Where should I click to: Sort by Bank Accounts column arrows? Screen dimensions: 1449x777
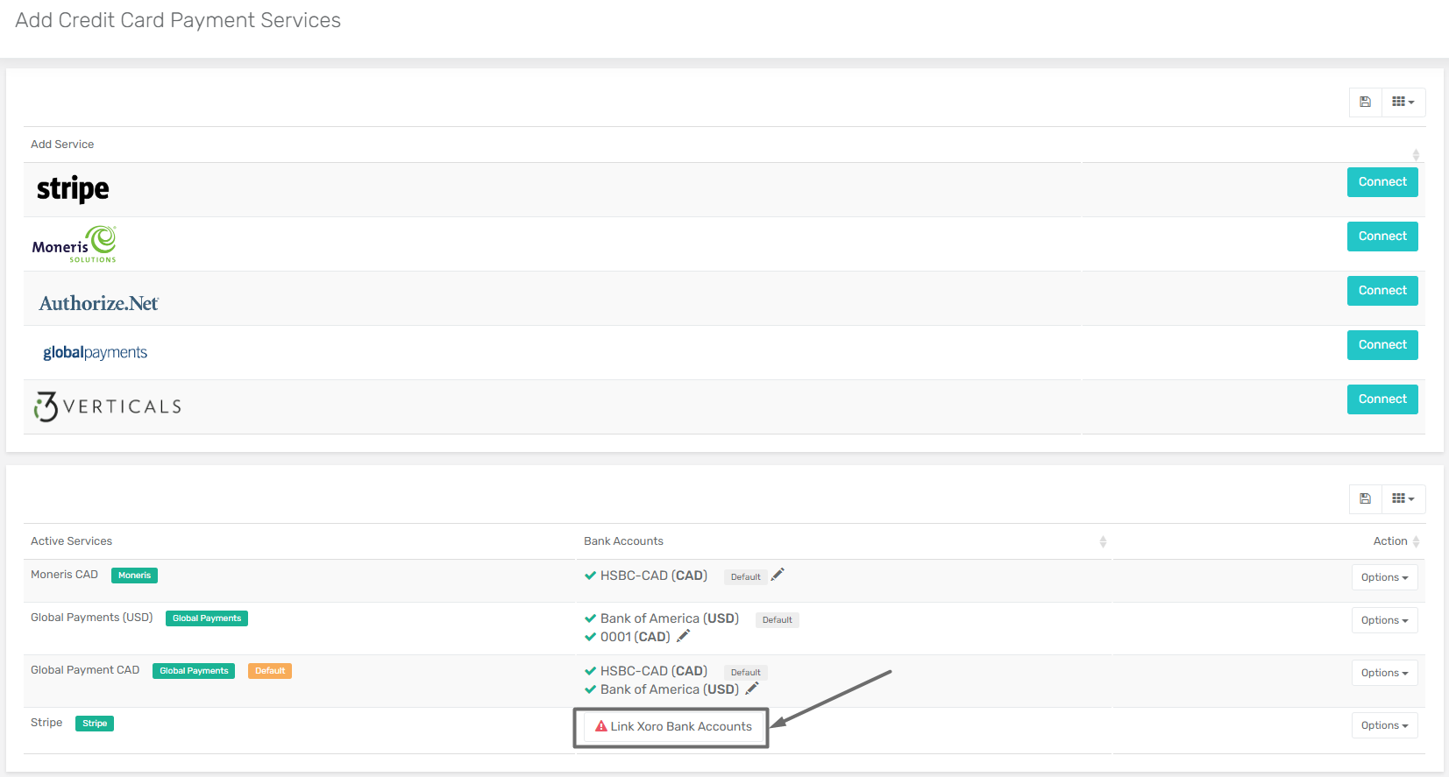click(x=1103, y=542)
